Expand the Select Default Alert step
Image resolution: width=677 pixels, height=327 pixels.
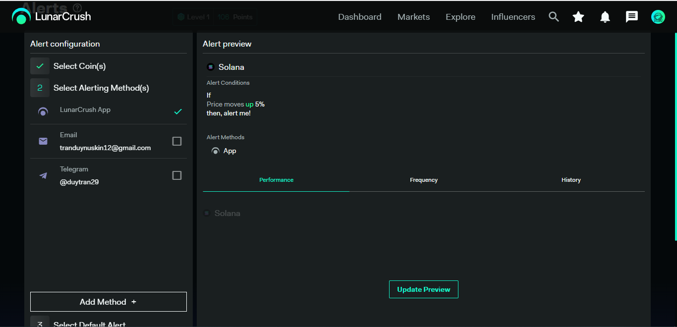pyautogui.click(x=89, y=324)
